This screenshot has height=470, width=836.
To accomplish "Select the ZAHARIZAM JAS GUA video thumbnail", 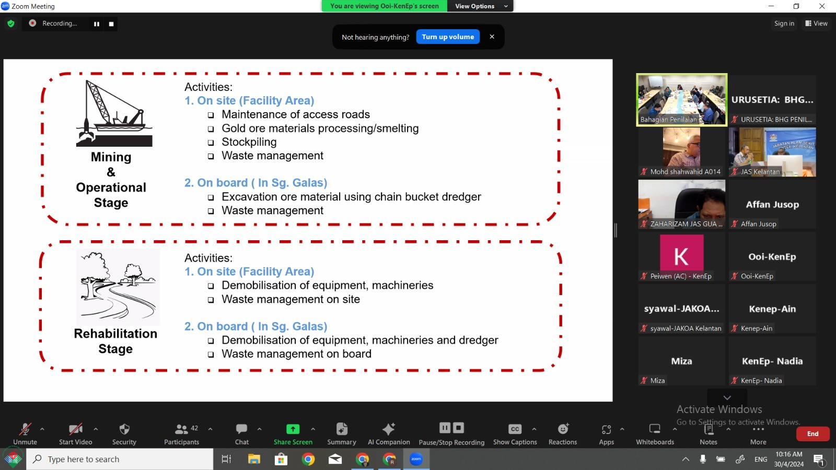I will [682, 204].
